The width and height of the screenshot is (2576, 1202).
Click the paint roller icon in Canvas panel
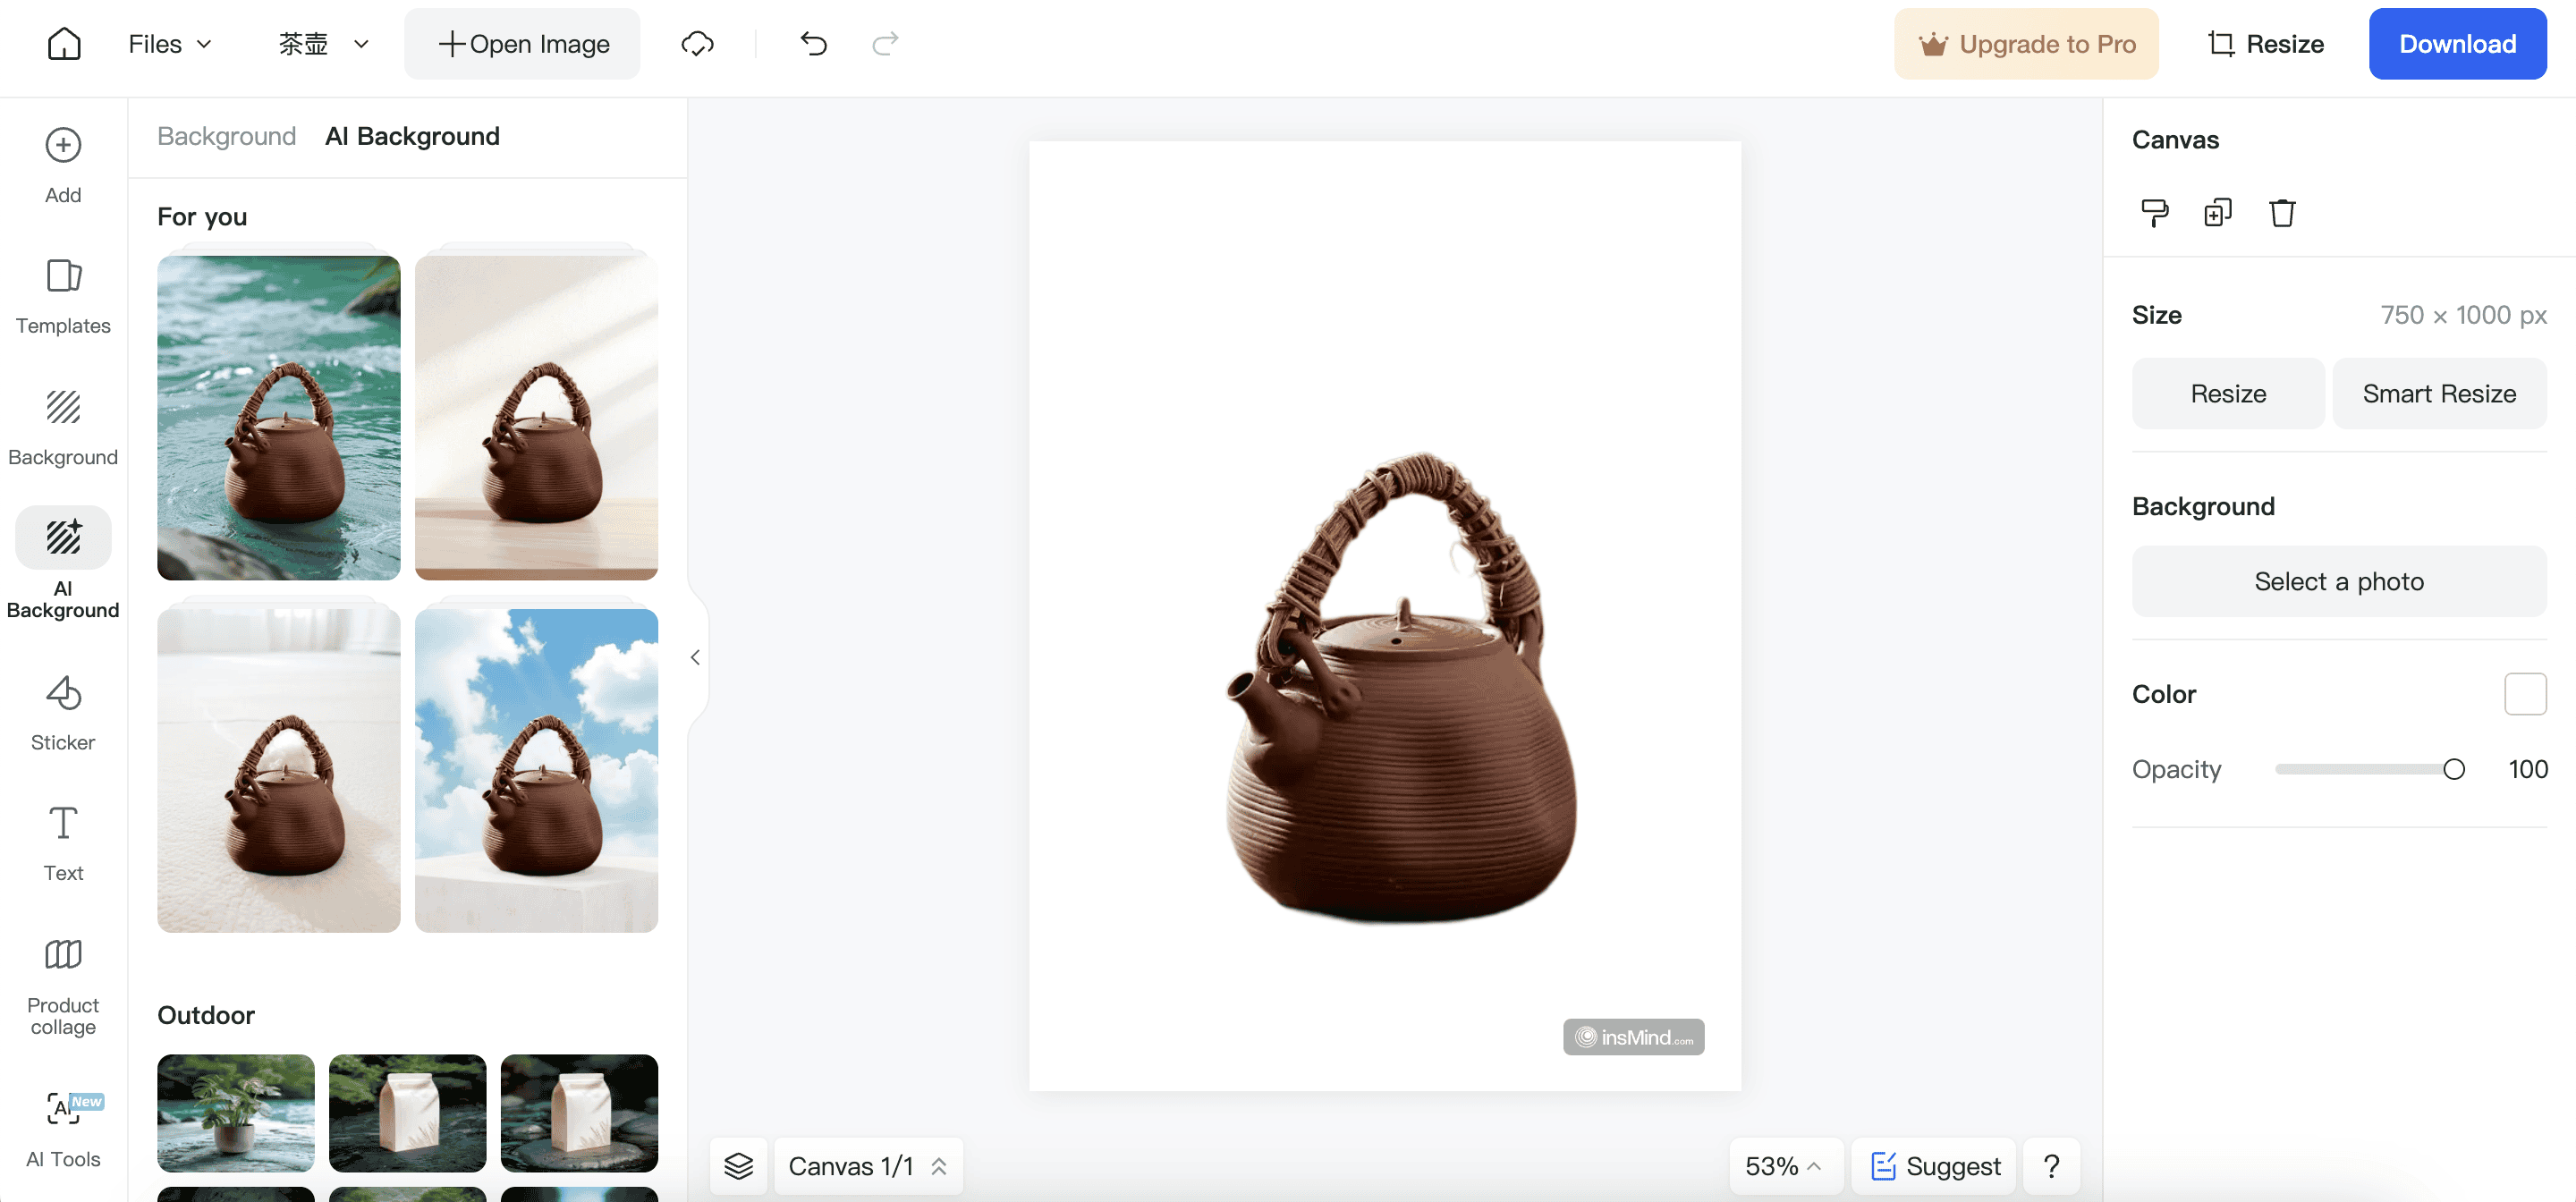pyautogui.click(x=2154, y=213)
